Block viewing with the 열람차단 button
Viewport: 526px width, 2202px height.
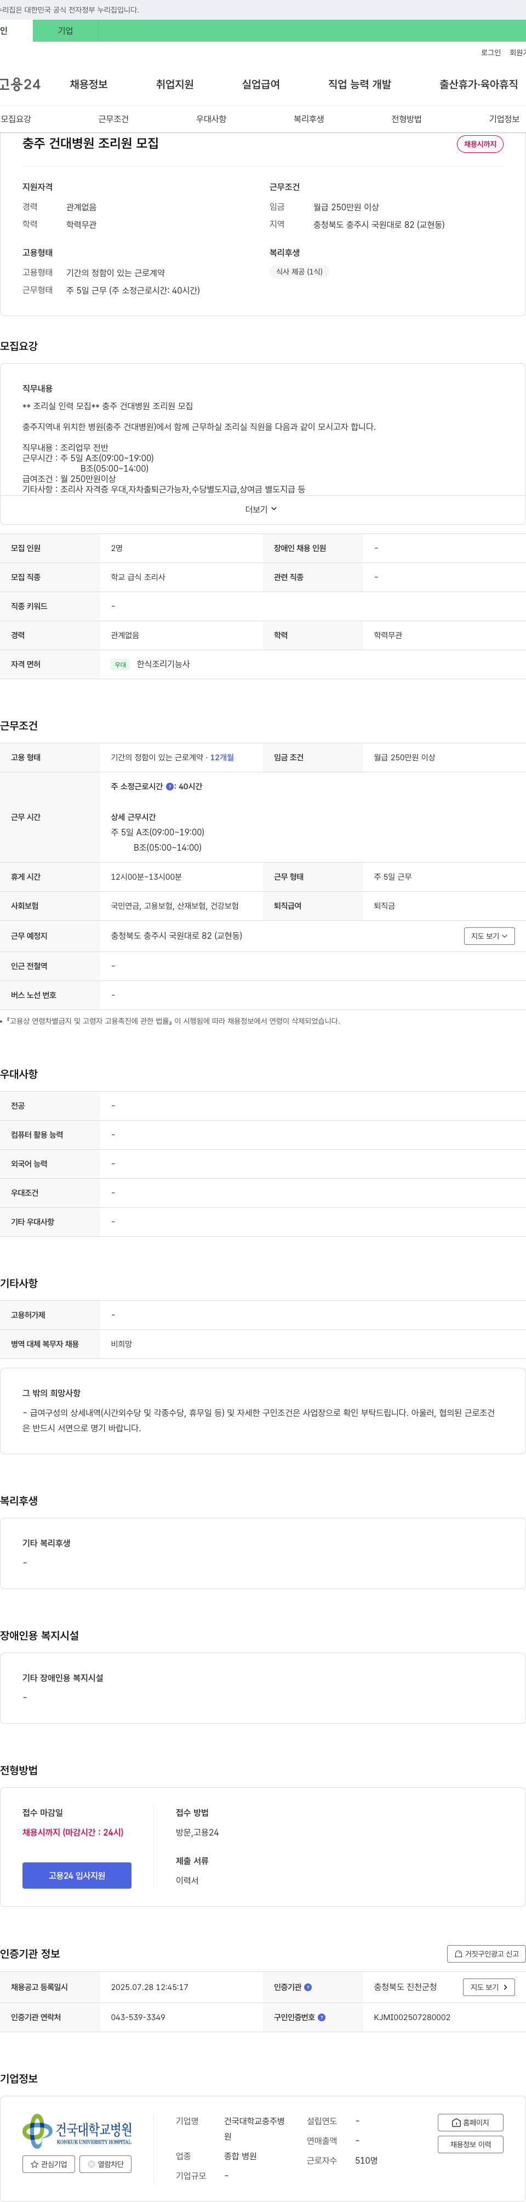[x=105, y=2164]
